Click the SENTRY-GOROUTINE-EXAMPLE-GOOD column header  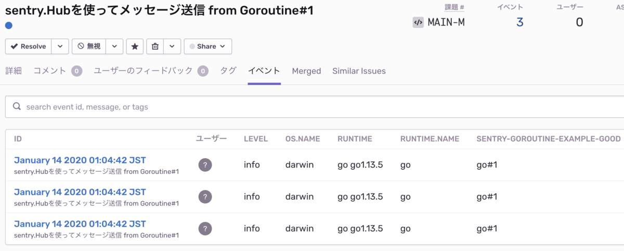tap(549, 139)
